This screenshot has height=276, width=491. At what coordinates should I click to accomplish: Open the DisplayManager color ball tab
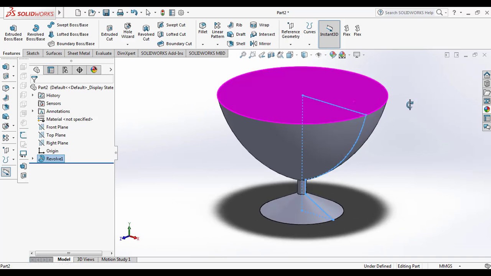click(x=94, y=70)
